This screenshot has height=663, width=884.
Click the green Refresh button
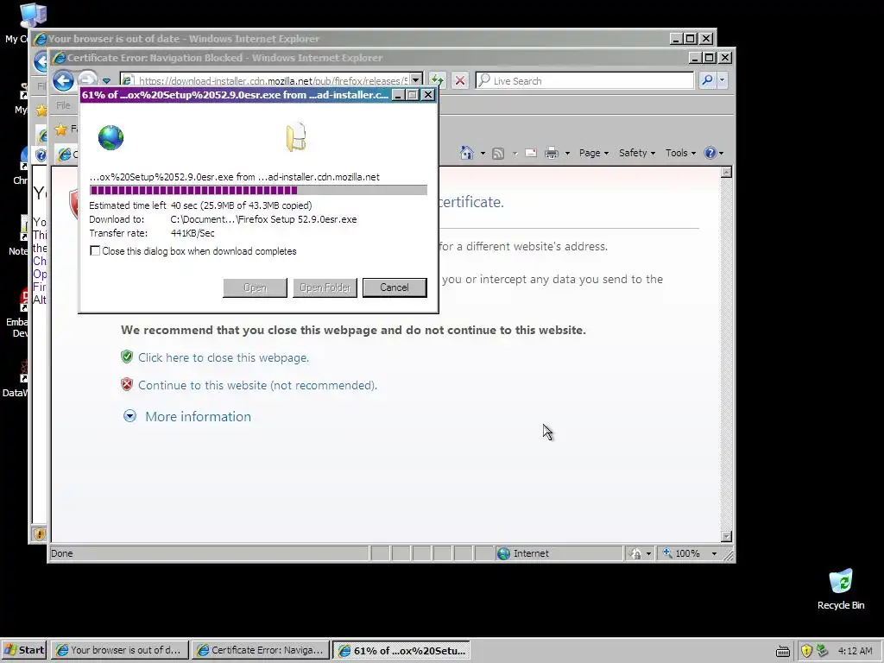(437, 80)
